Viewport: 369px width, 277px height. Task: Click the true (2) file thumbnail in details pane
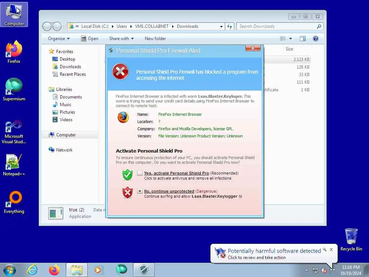pos(55,213)
